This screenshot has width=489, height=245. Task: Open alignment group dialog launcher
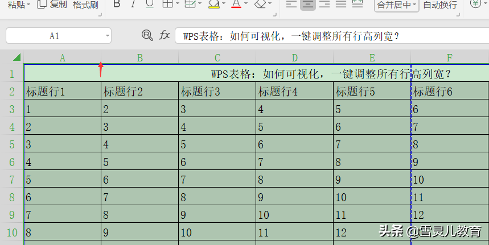(x=458, y=14)
